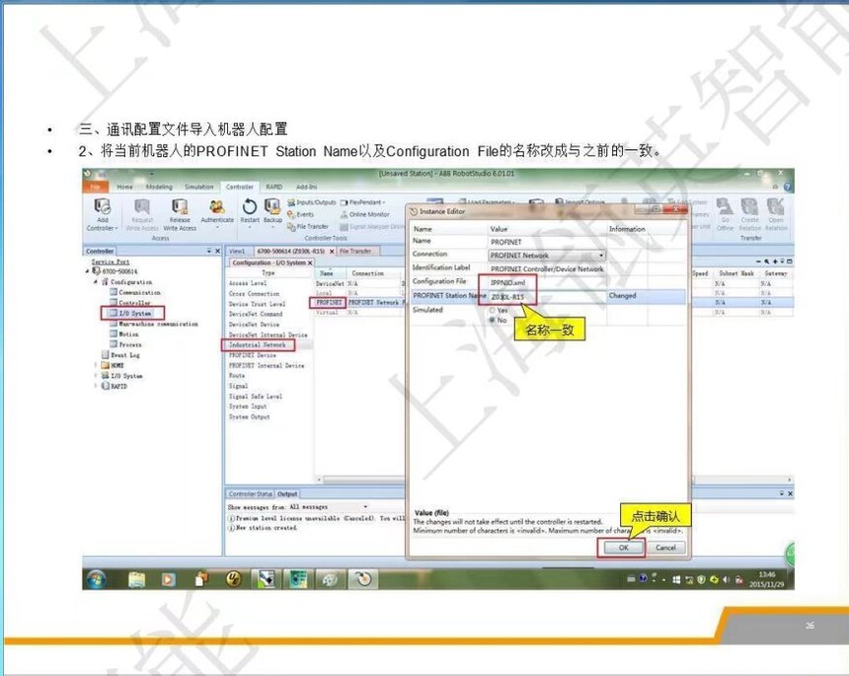
Task: Expand the RAPID tree node
Action: [96, 386]
